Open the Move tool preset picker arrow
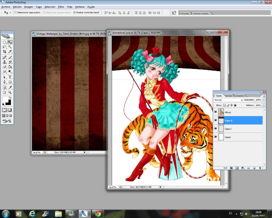Viewport: 272px width, 218px height. 10,13
